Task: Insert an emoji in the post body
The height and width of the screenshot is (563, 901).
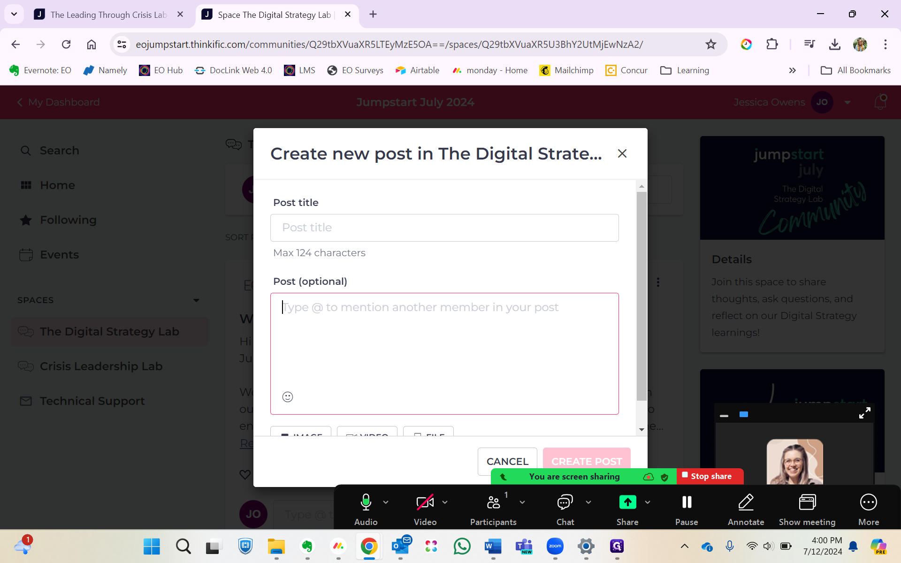Action: click(288, 397)
